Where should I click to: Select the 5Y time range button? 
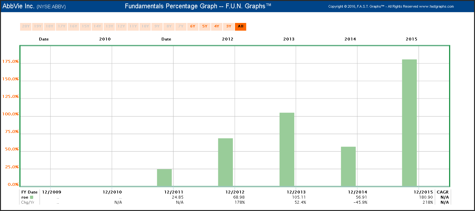(x=205, y=26)
